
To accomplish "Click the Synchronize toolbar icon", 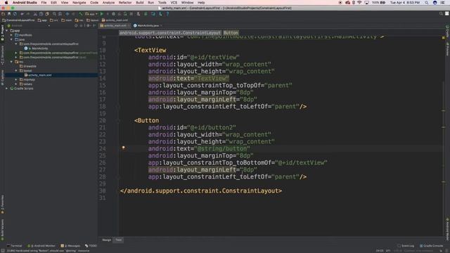I will pyautogui.click(x=15, y=14).
